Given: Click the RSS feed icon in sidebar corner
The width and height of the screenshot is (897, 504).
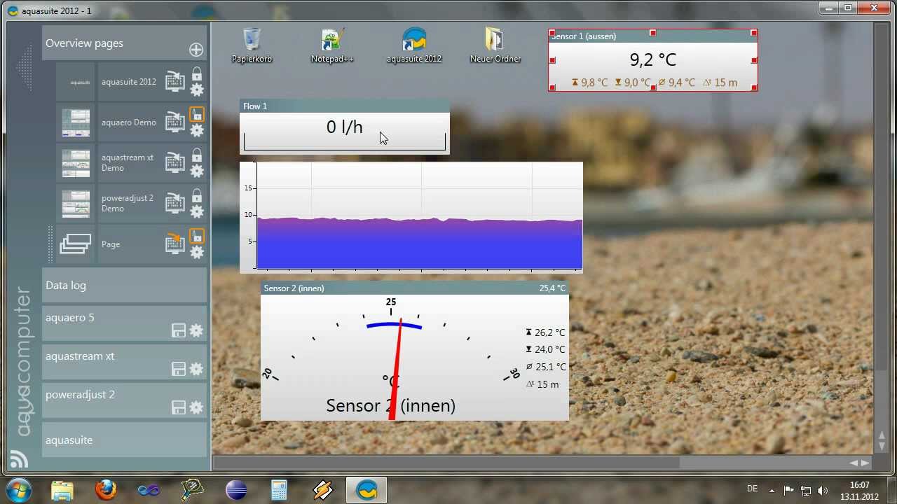Looking at the screenshot, I should coord(19,459).
